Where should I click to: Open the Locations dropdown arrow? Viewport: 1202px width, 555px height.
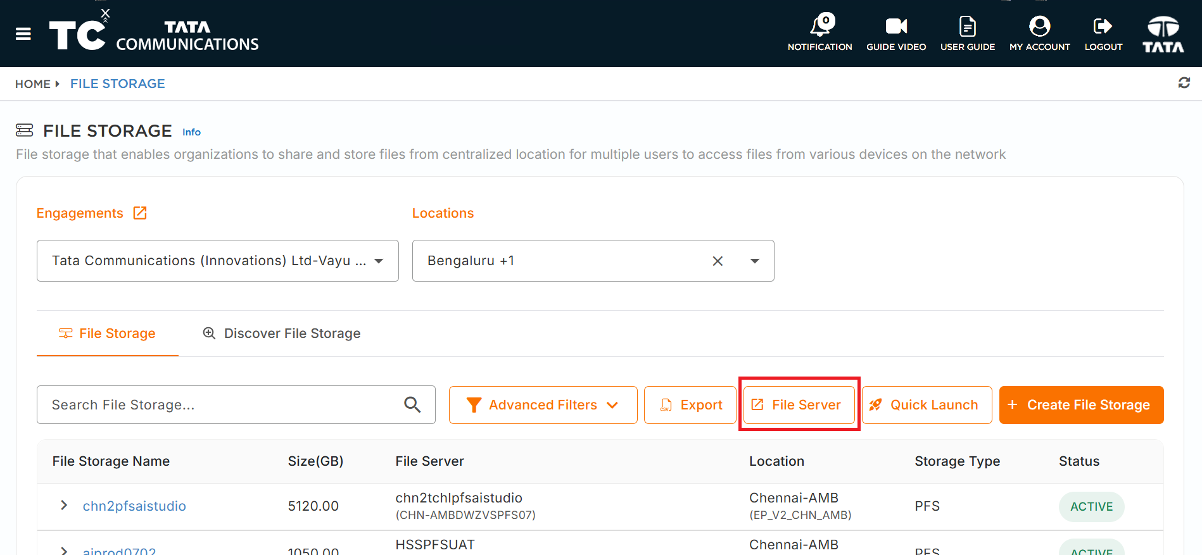[x=755, y=261]
